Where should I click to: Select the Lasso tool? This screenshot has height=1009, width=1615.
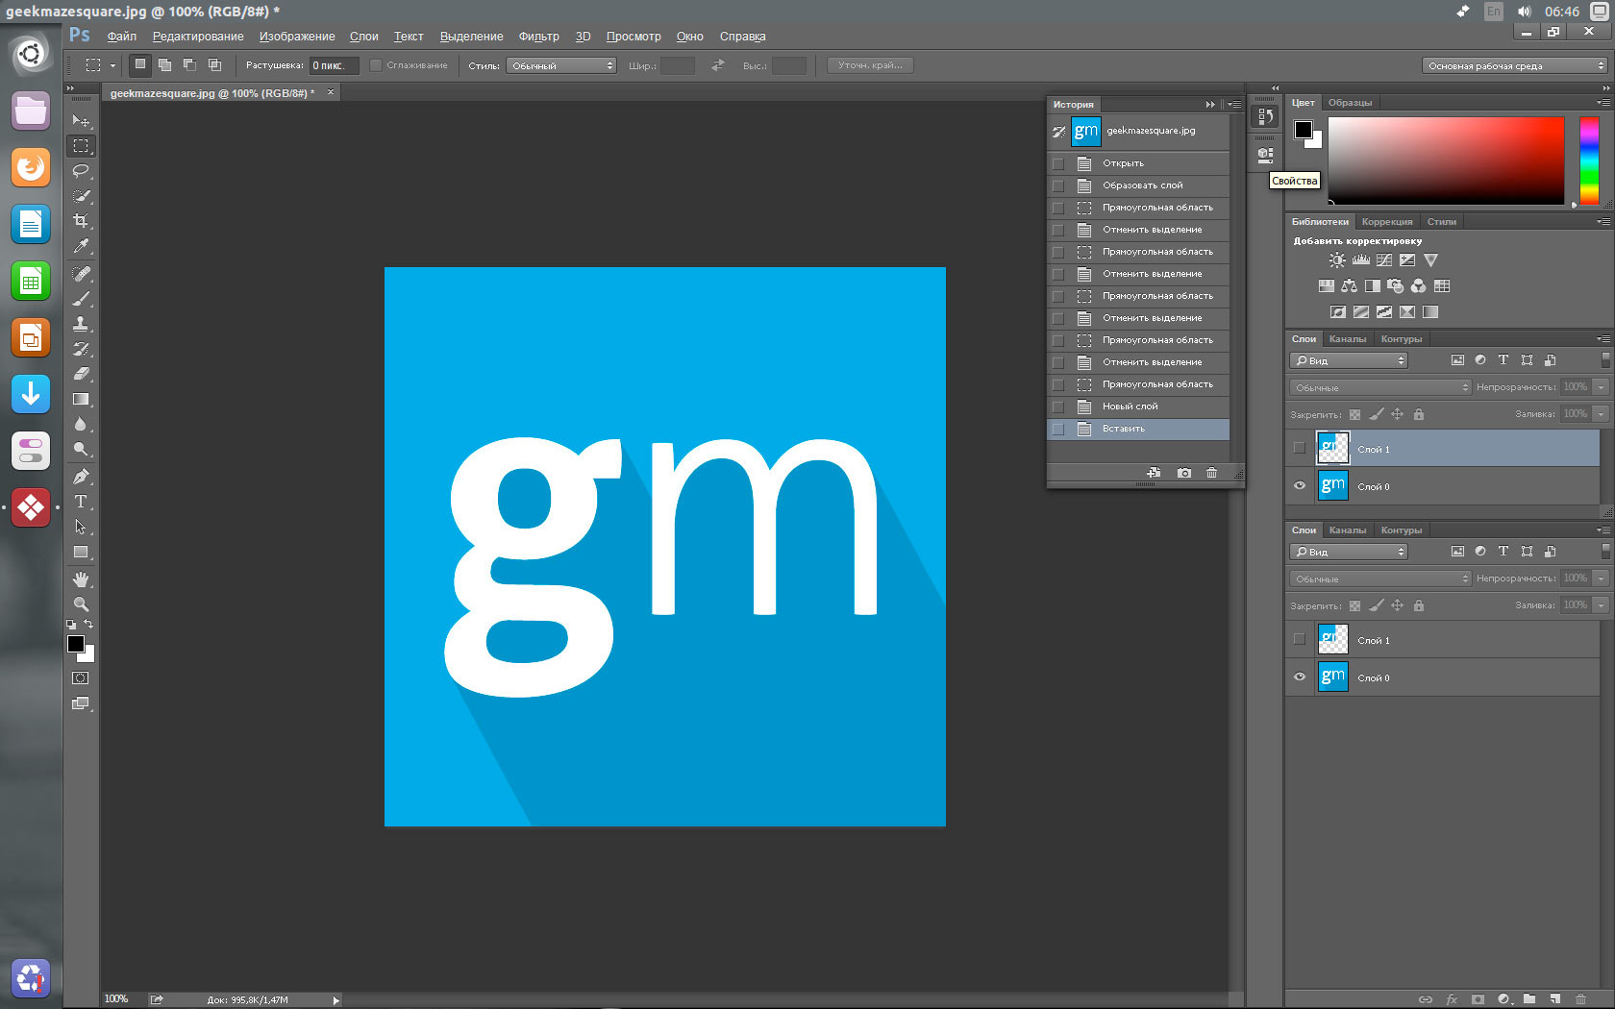(x=81, y=171)
